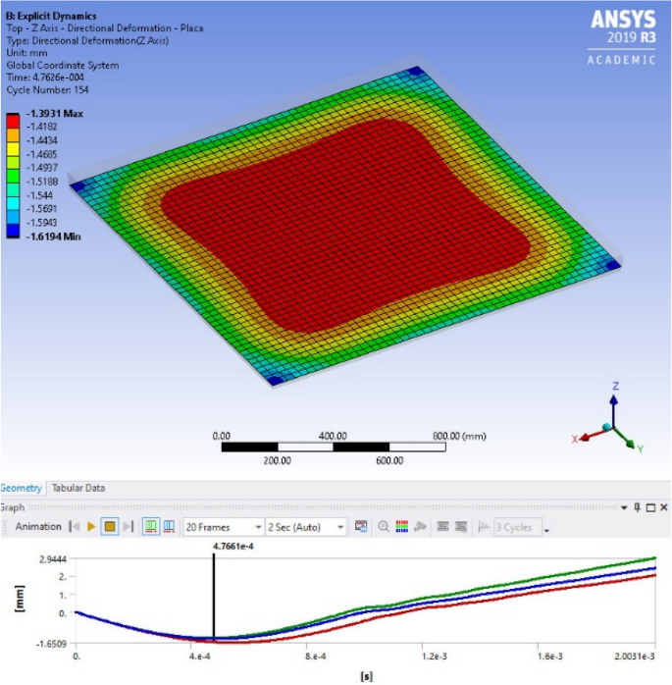Click the magnifier zoom icon in animation toolbar
Image resolution: width=672 pixels, height=685 pixels.
384,526
